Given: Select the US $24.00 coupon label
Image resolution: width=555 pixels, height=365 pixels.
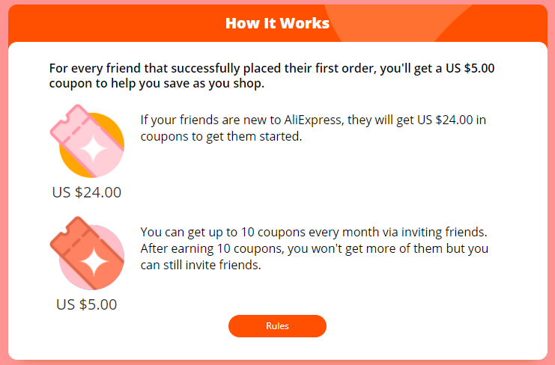Looking at the screenshot, I should pos(87,192).
